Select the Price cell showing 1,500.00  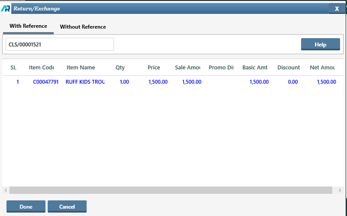pos(158,82)
